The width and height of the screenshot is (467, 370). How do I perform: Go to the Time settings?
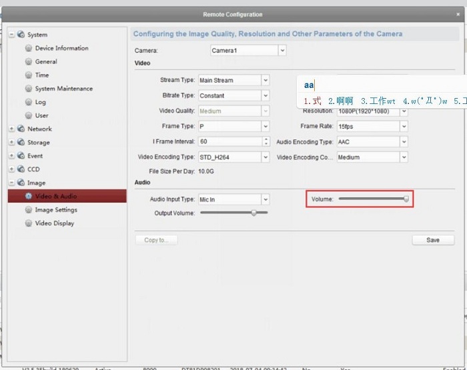pyautogui.click(x=42, y=75)
